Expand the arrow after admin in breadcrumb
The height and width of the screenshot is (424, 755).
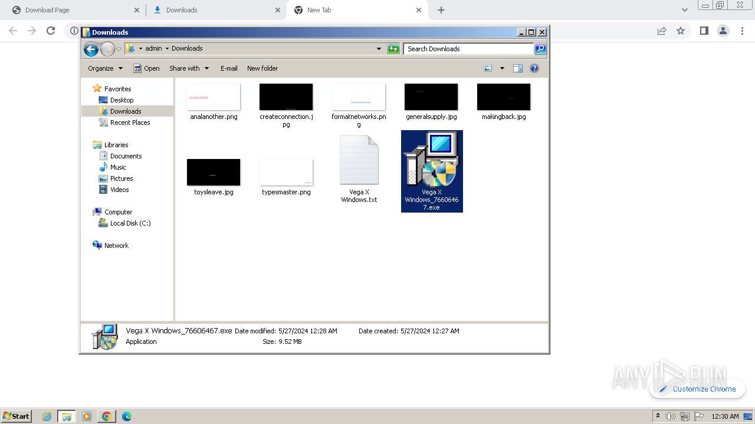167,49
